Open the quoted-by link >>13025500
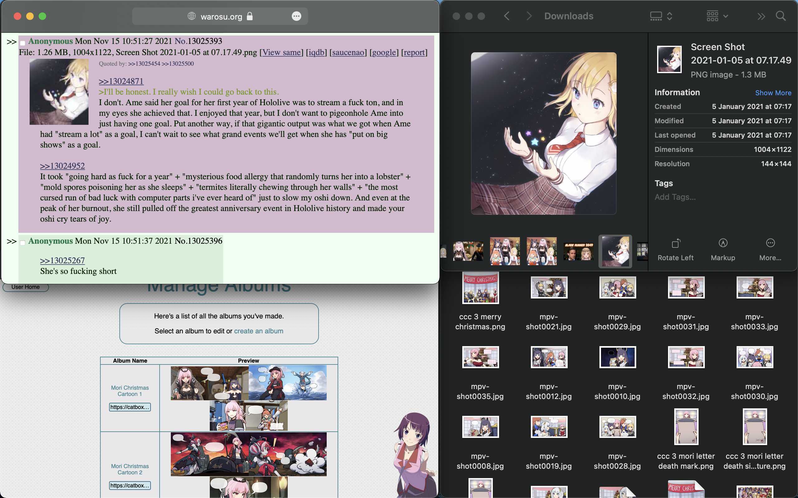The width and height of the screenshot is (798, 498). coord(178,63)
